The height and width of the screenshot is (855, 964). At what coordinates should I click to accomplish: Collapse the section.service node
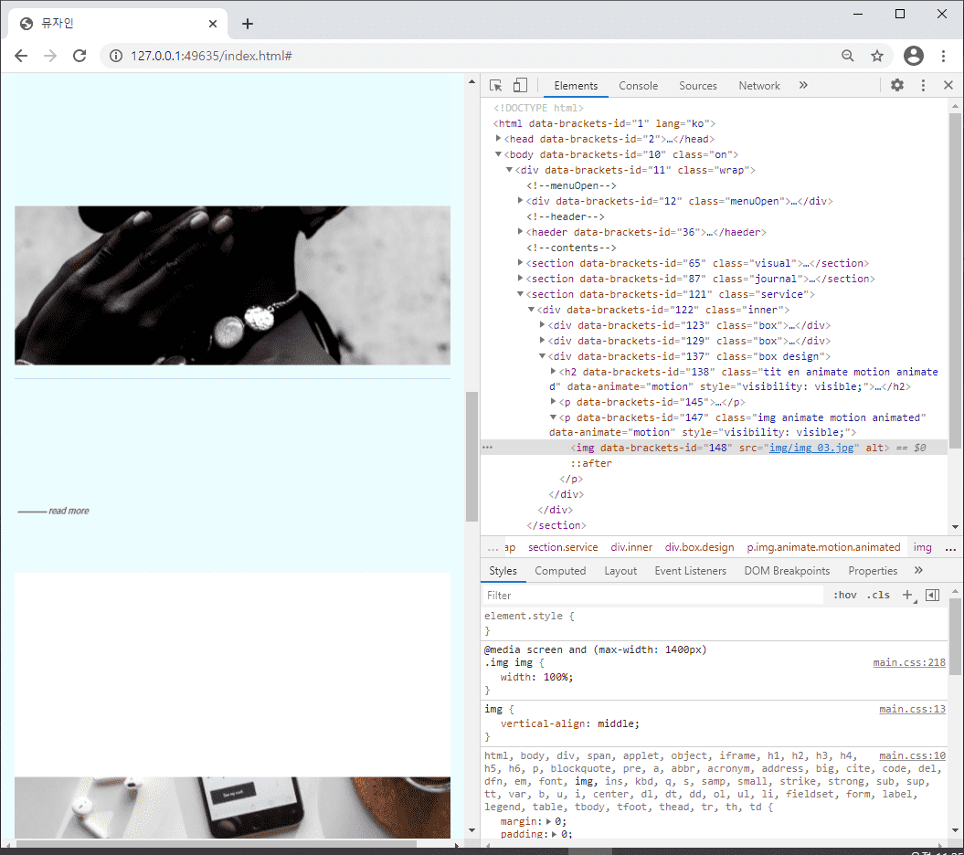coord(520,294)
